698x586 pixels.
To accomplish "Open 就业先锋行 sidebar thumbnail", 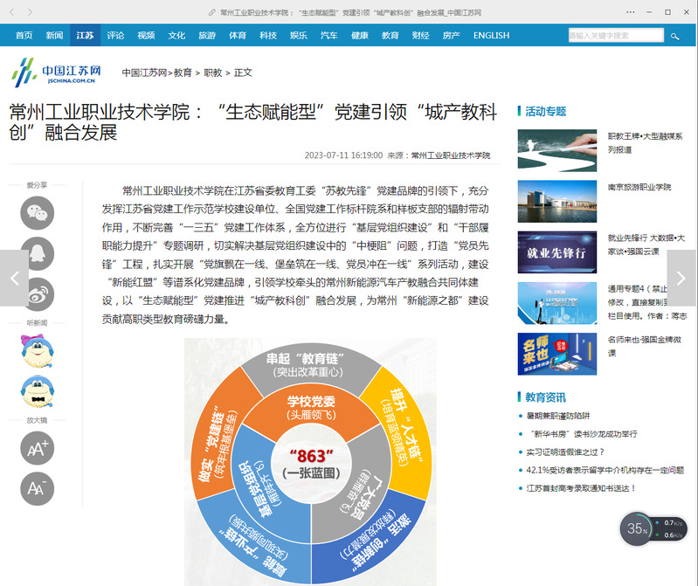I will click(x=557, y=247).
